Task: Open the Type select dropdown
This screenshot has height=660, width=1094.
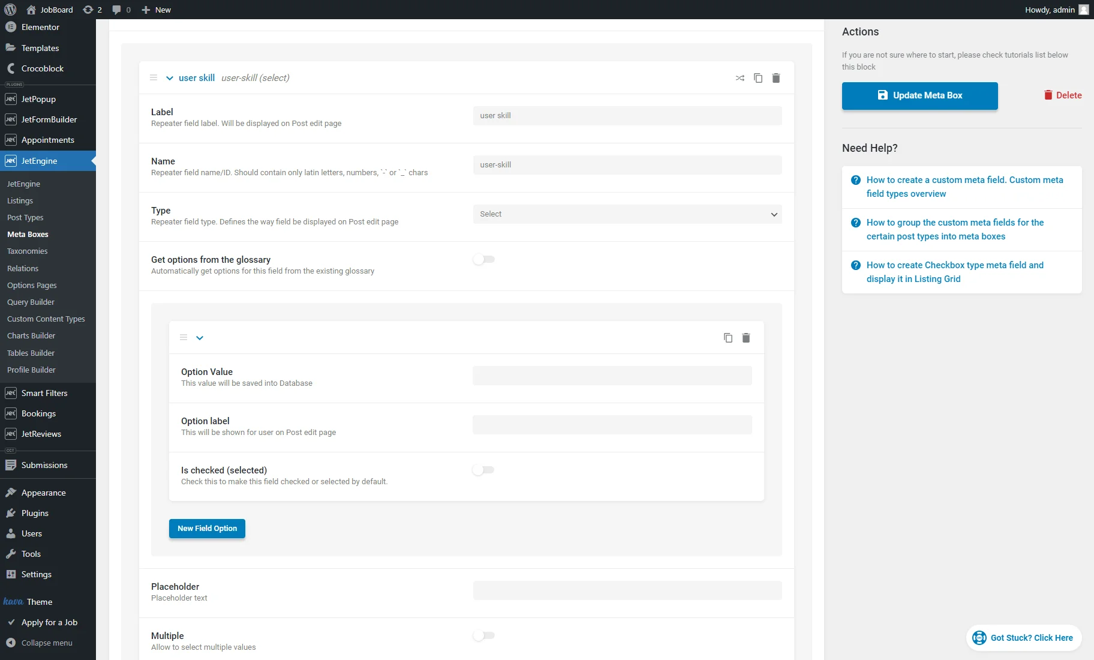Action: coord(627,214)
